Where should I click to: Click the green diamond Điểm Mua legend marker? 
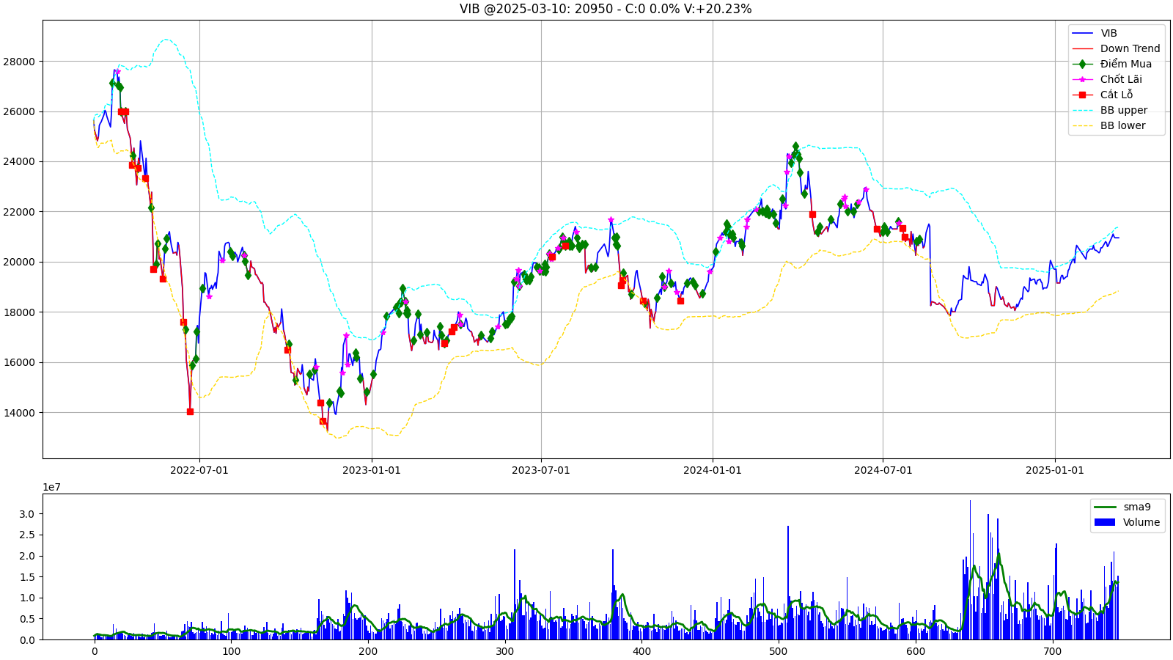pos(1082,64)
